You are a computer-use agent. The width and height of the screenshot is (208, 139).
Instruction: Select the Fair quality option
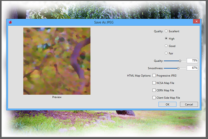click(166, 53)
